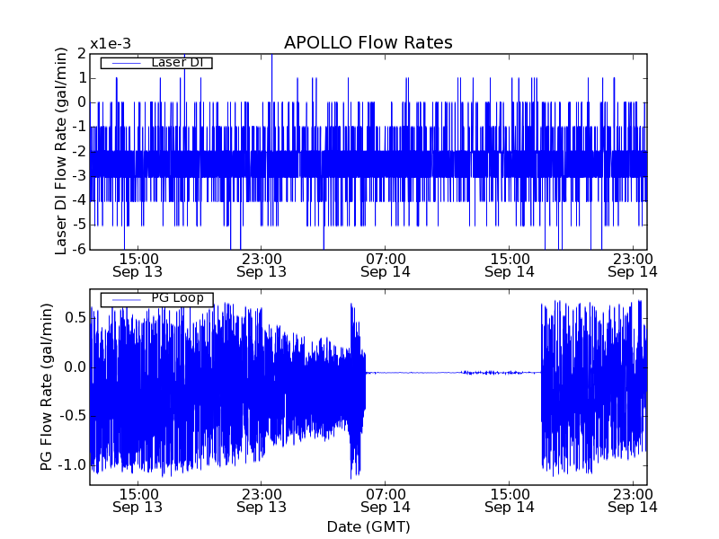Click the bottom chart's -0.5 y-axis tick
Image resolution: width=719 pixels, height=539 pixels.
tap(72, 416)
